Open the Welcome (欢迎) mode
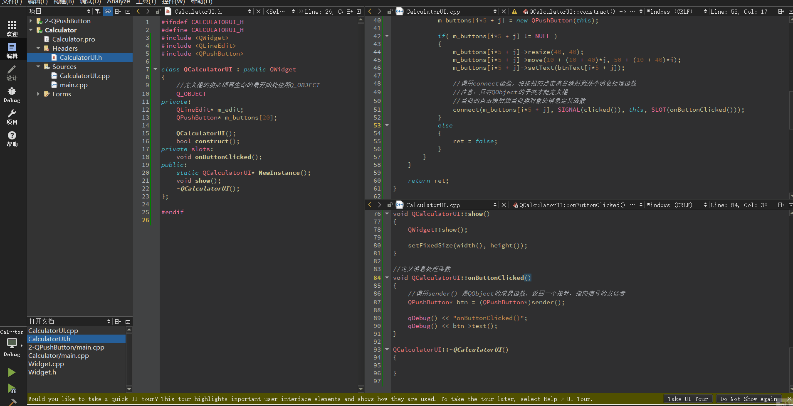 point(12,29)
